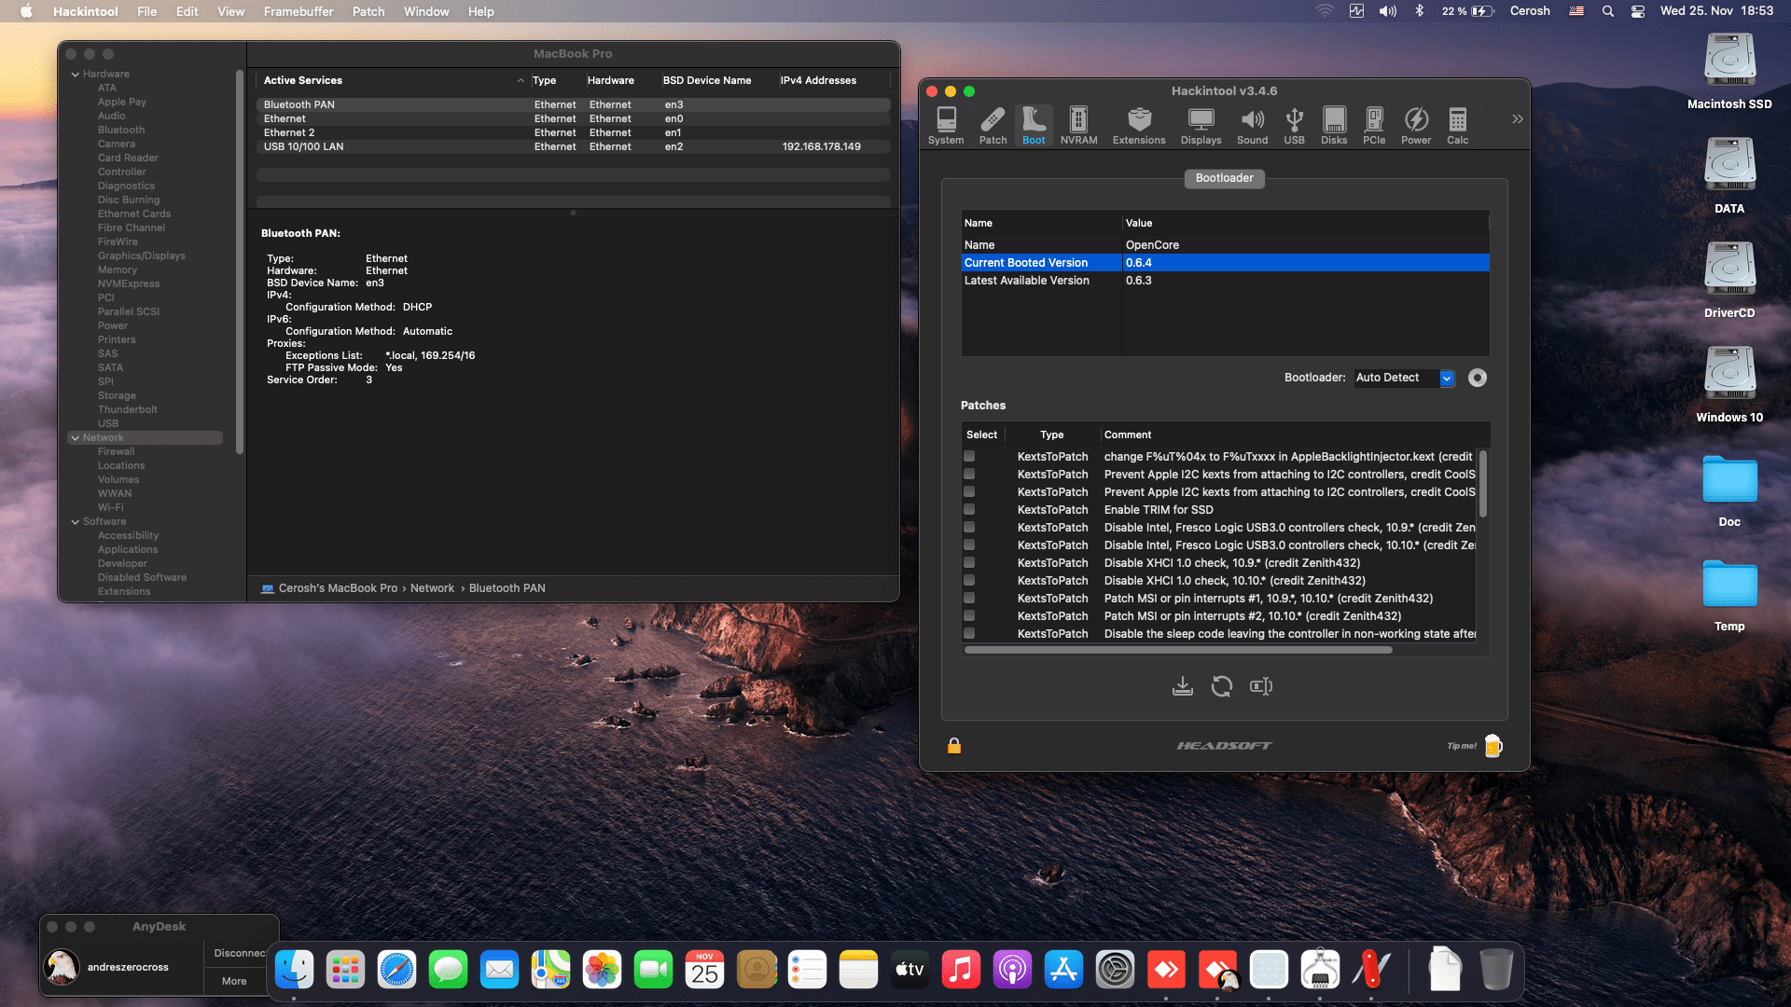
Task: Enable the 'Enable TRIM for SSD' patch checkbox
Action: 969,509
